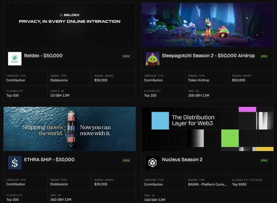This screenshot has width=277, height=203.
Task: Open the Beldex - $50,000 campaign title
Action: tap(43, 55)
